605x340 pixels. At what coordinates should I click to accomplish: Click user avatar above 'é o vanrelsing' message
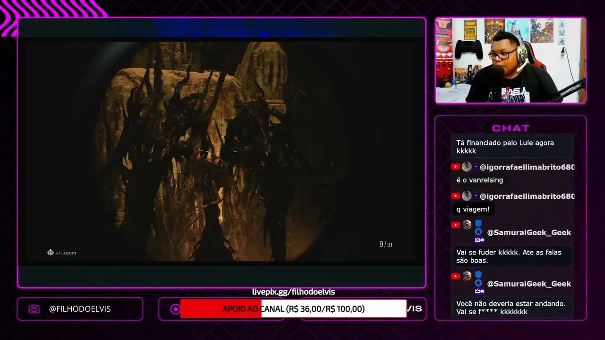(x=467, y=167)
